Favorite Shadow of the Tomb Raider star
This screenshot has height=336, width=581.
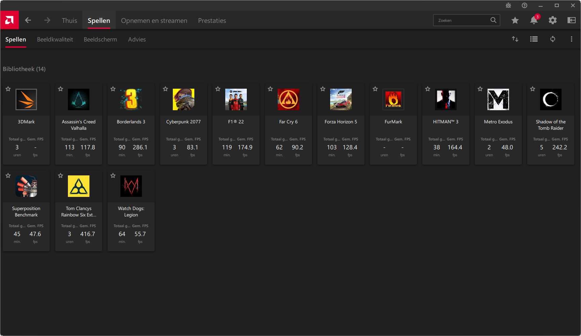click(533, 89)
